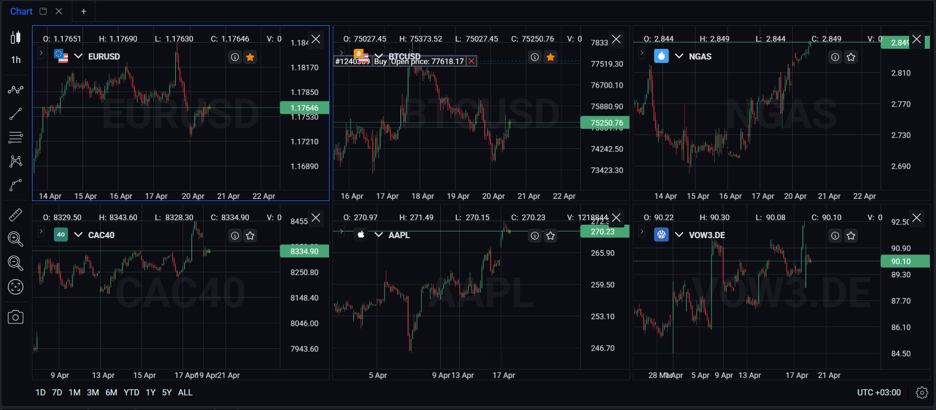The width and height of the screenshot is (936, 410).
Task: Select the 1D time range
Action: (40, 393)
